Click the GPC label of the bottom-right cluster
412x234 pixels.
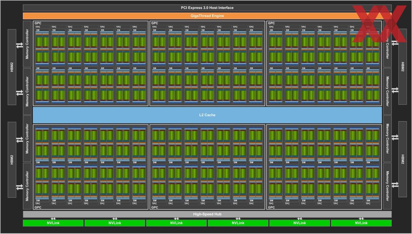271,207
